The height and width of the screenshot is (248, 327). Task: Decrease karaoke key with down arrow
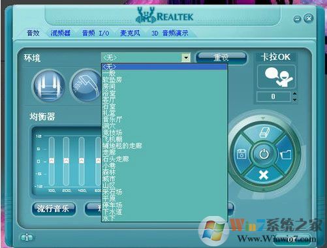click(x=294, y=99)
